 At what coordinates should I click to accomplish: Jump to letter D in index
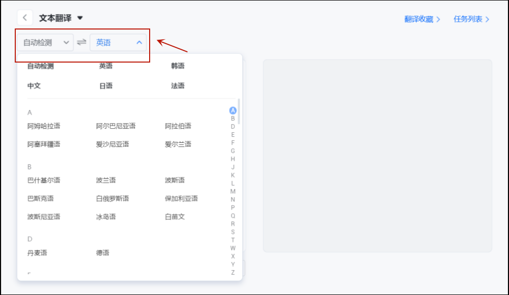[233, 127]
